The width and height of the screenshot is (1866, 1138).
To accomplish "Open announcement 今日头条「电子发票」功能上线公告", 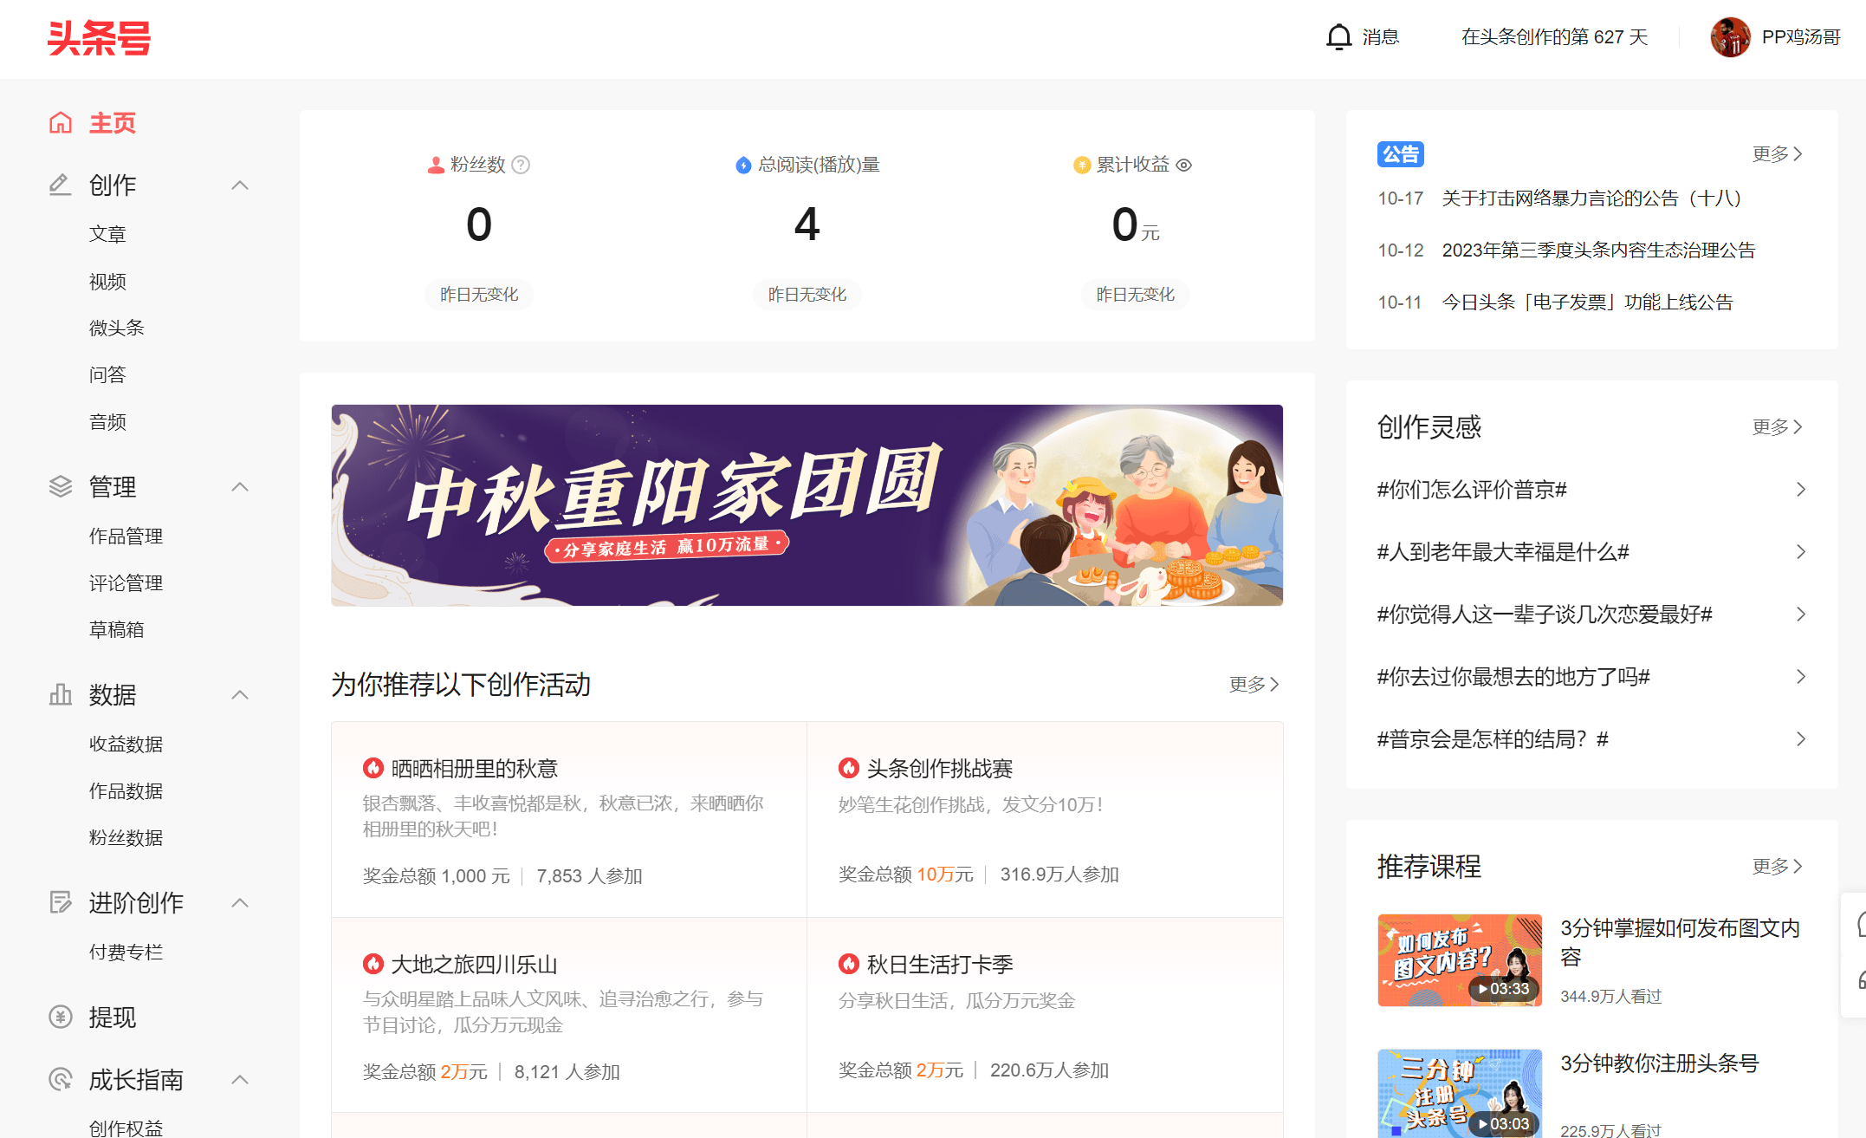I will click(1587, 302).
